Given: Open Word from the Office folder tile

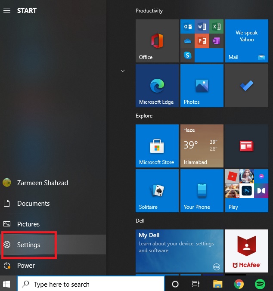Looking at the screenshot, I should pos(202,27).
